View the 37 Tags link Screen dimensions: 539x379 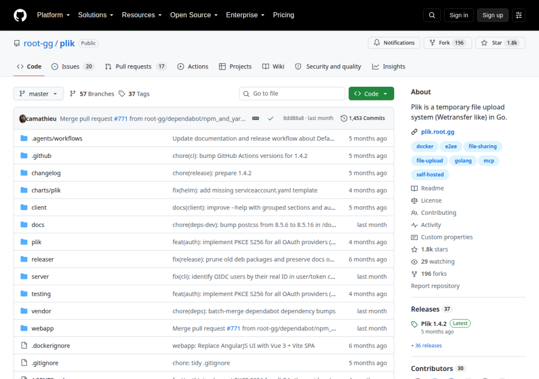[134, 94]
